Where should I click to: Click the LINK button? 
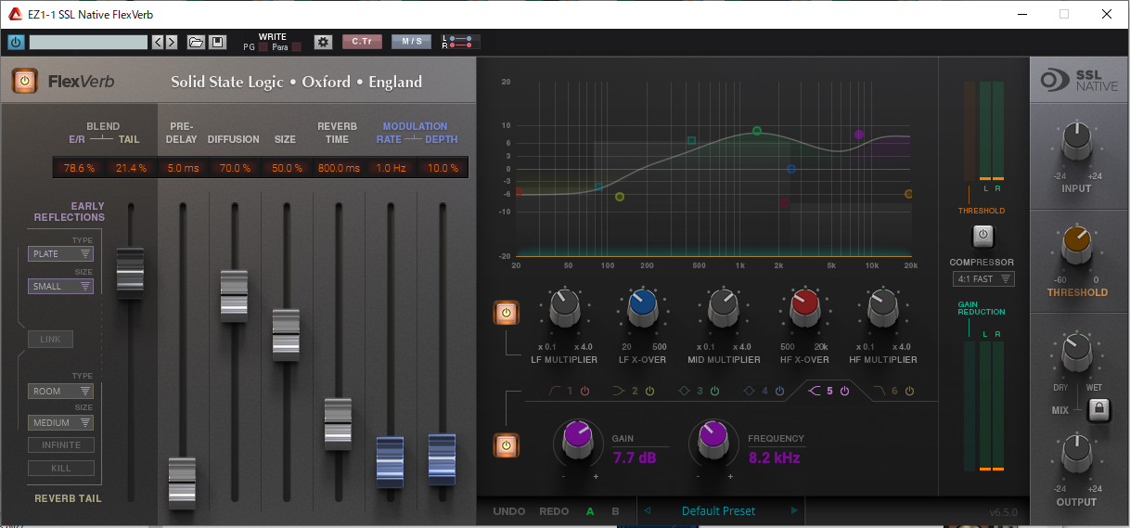pyautogui.click(x=51, y=340)
